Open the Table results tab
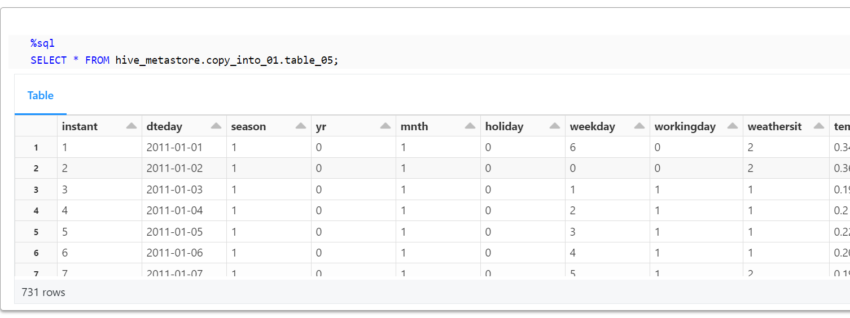Screen dimensions: 850x318 pyautogui.click(x=41, y=96)
